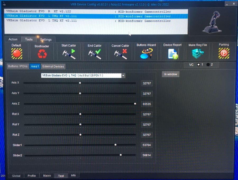Screen dimensions: 238x180
Task: Click the Axis Z slider handle
Action: tap(135, 104)
